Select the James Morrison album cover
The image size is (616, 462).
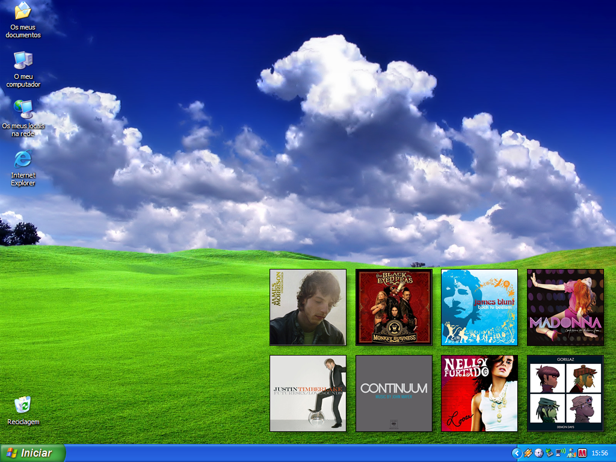(308, 307)
